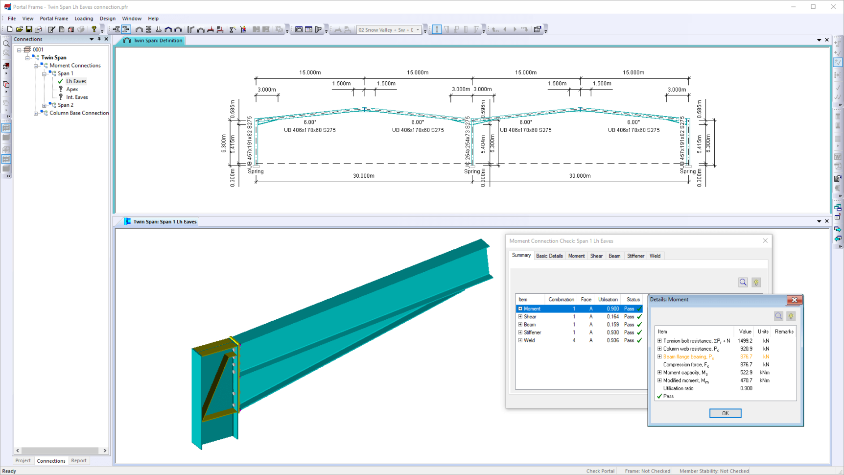
Task: Collapse the Span 1 tree node
Action: point(44,73)
